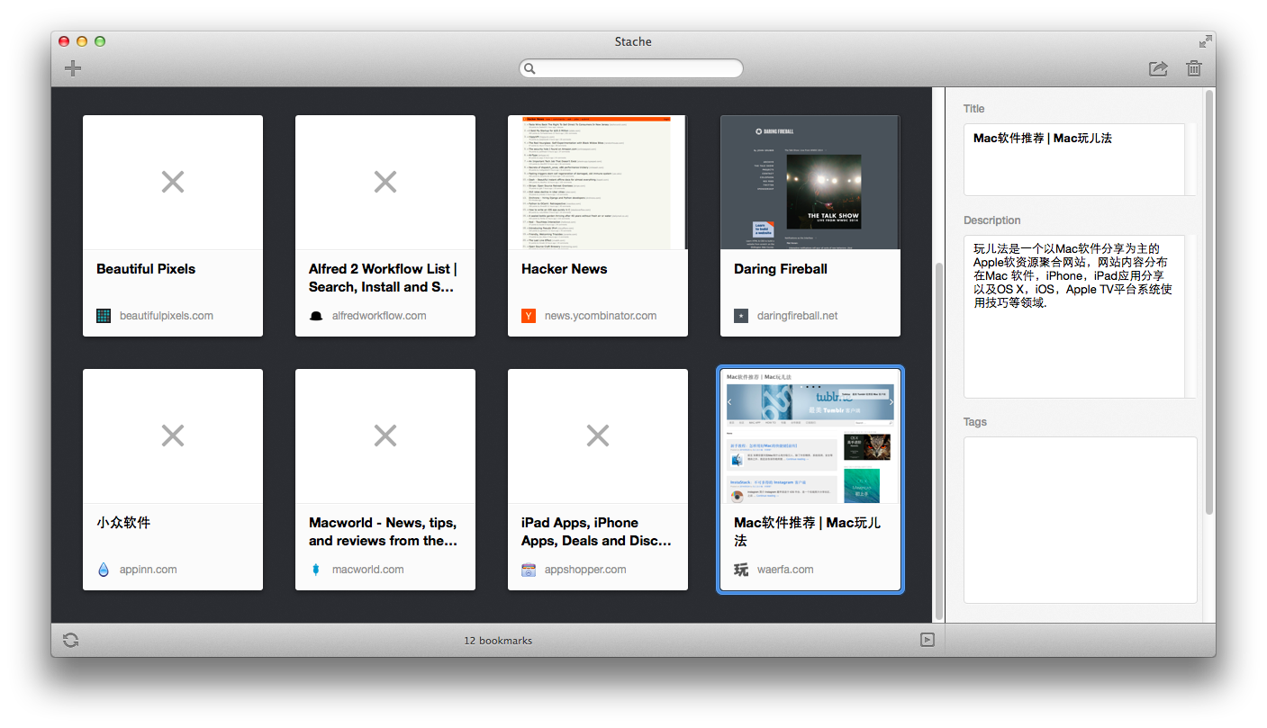Click the Daring Fireball star favicon
The height and width of the screenshot is (728, 1267).
click(x=741, y=316)
